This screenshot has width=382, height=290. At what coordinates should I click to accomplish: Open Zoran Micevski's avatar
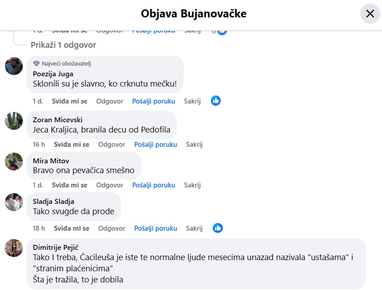coord(14,121)
